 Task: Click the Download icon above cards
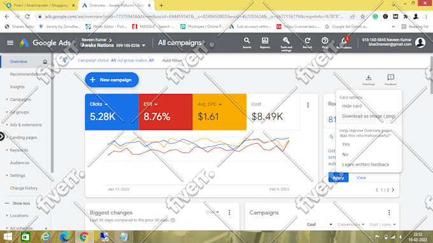369,80
